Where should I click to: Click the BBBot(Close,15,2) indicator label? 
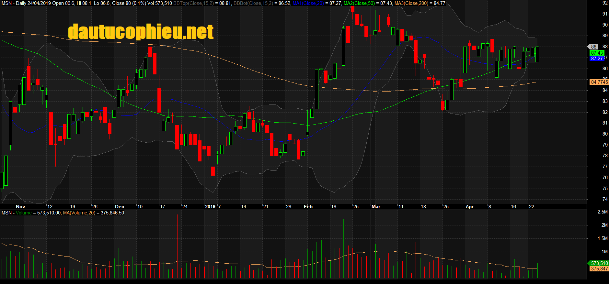coord(253,3)
